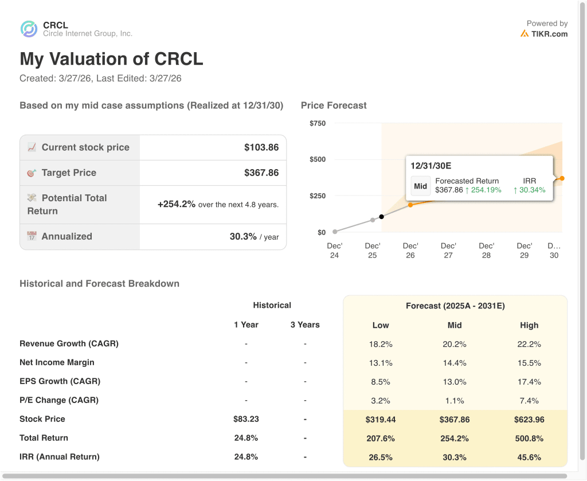Viewport: 587px width, 481px height.
Task: Click the $367.86 target price value in the summary card
Action: (261, 173)
